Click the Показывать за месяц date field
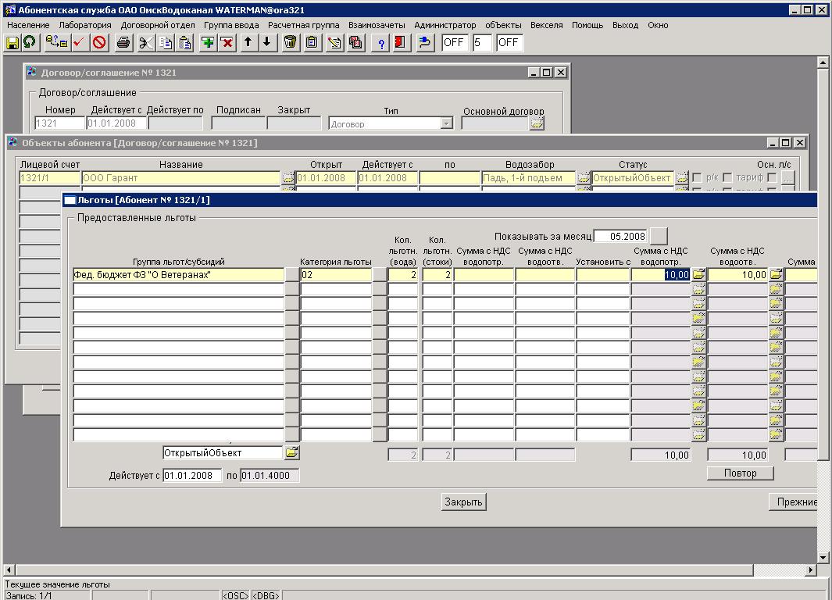The height and width of the screenshot is (600, 832). [620, 236]
